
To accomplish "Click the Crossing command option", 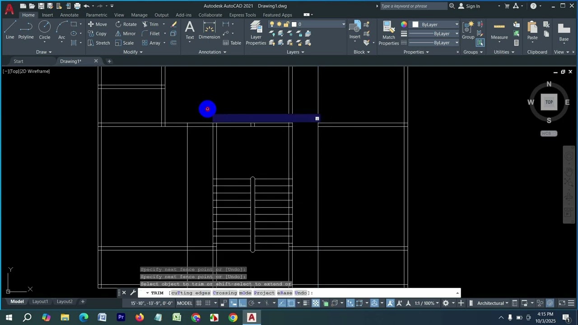I will click(225, 293).
